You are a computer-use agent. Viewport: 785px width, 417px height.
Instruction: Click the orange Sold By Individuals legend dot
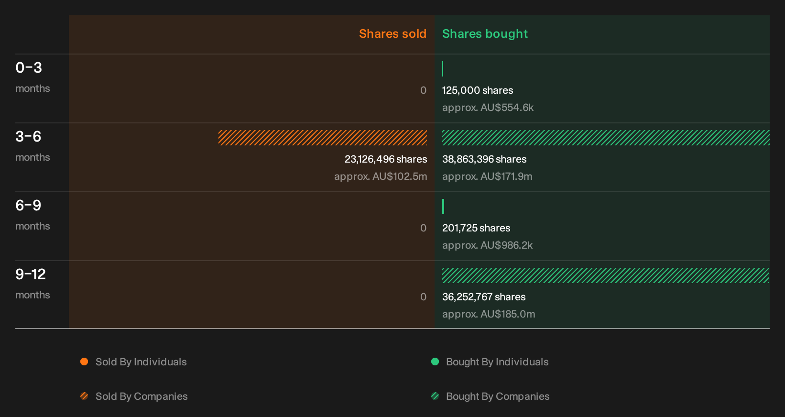pos(84,362)
